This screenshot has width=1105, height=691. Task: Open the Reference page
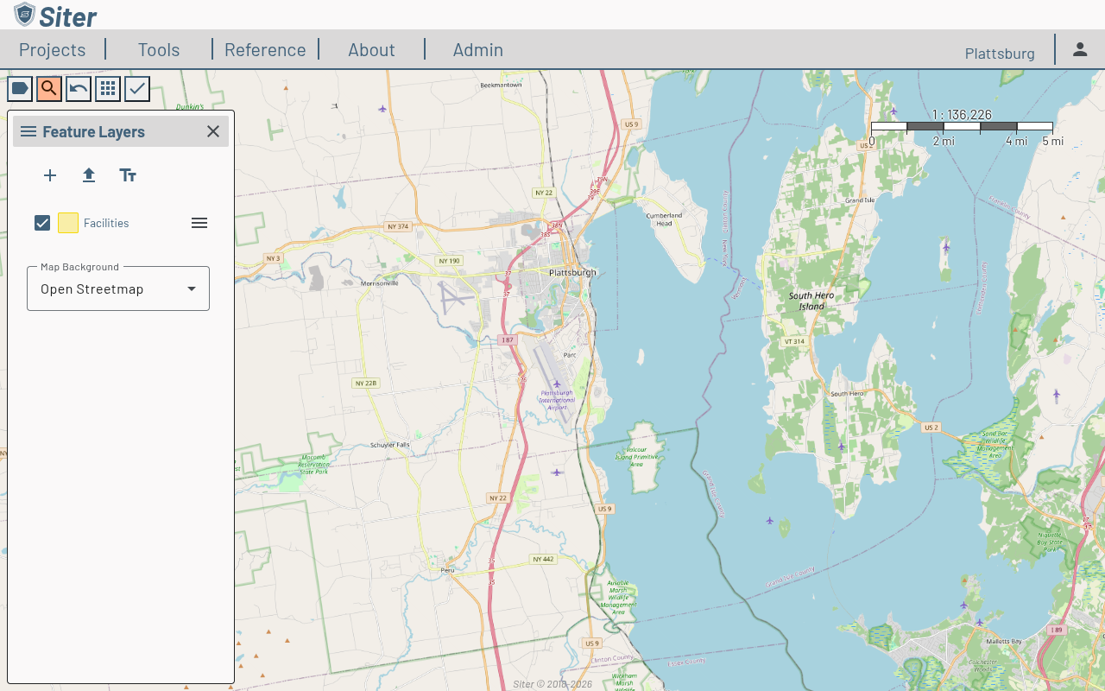(x=265, y=49)
